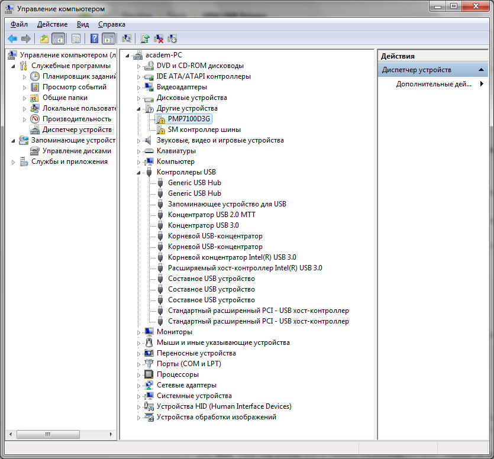Screen dimensions: 494x459
Task: Click the SM контроллер шины warning icon
Action: 161,130
